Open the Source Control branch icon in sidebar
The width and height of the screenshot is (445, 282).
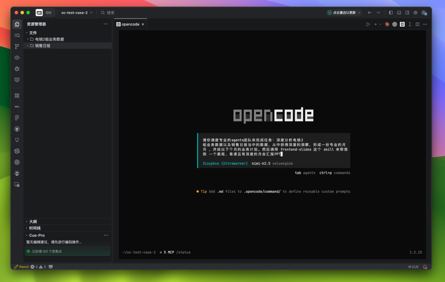pos(17,47)
